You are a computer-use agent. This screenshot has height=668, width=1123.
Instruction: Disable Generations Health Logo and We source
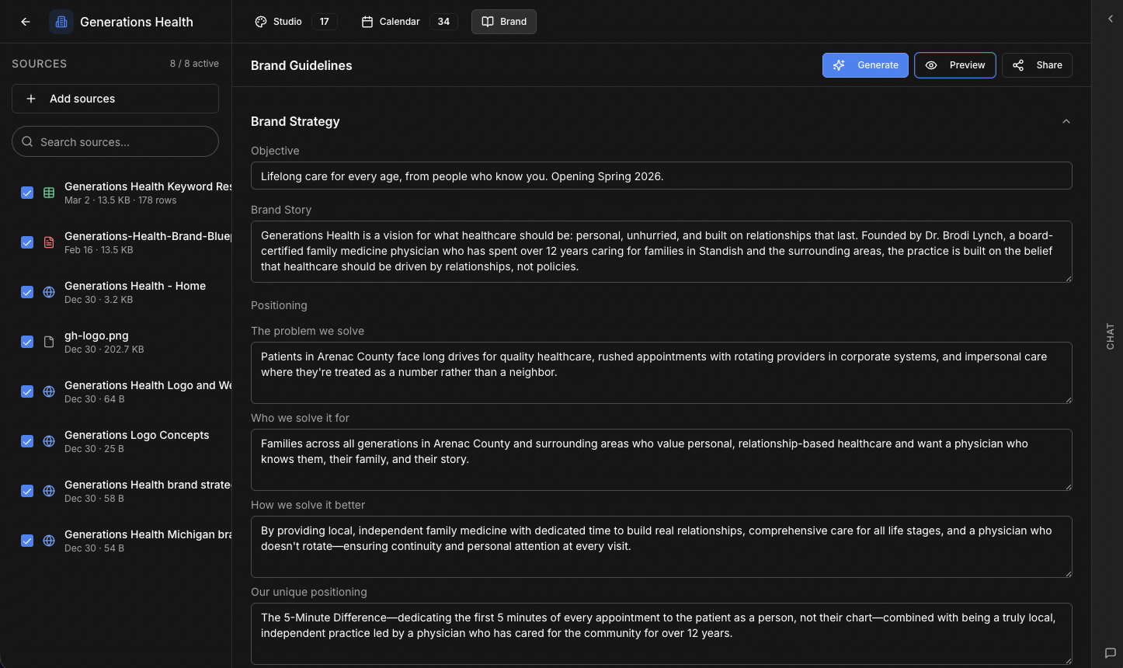(27, 391)
